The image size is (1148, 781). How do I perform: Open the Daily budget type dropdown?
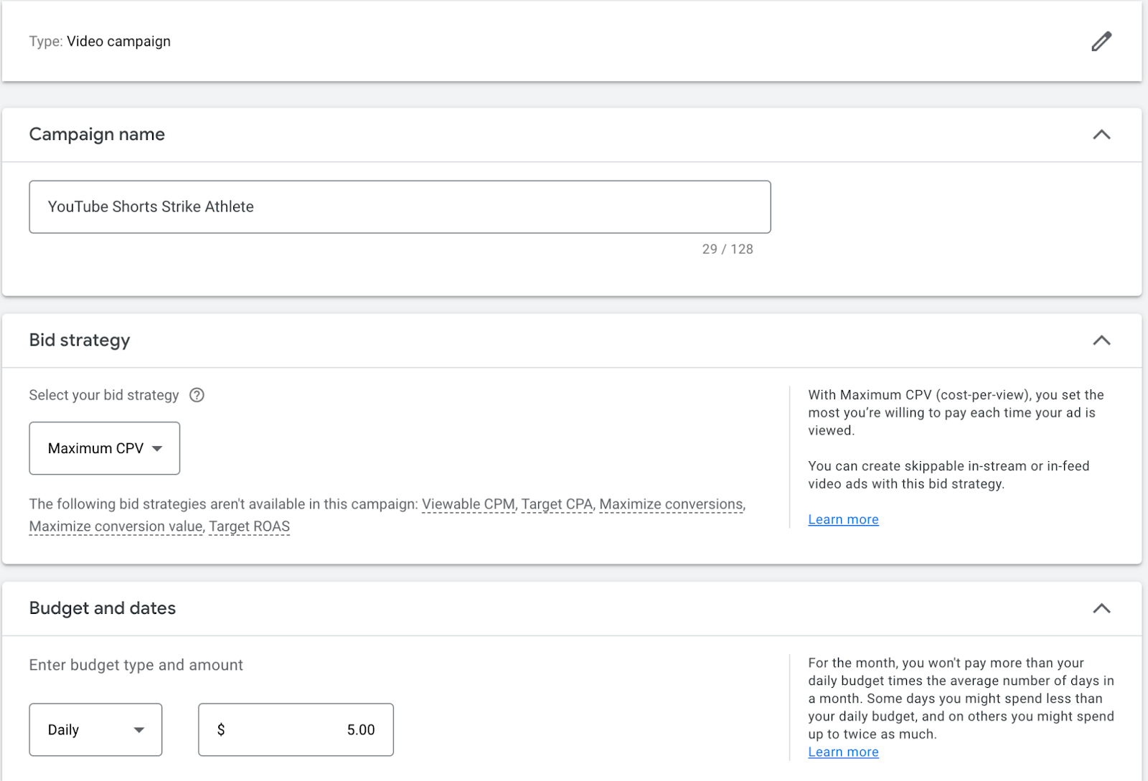point(95,729)
